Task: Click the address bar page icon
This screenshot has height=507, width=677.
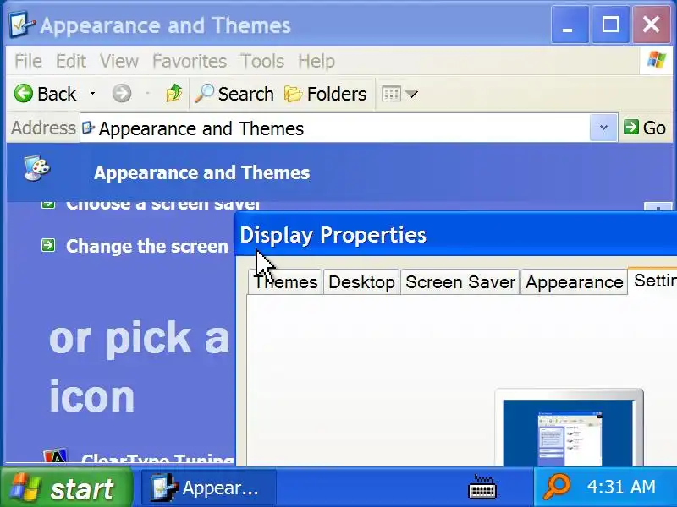Action: pos(88,128)
